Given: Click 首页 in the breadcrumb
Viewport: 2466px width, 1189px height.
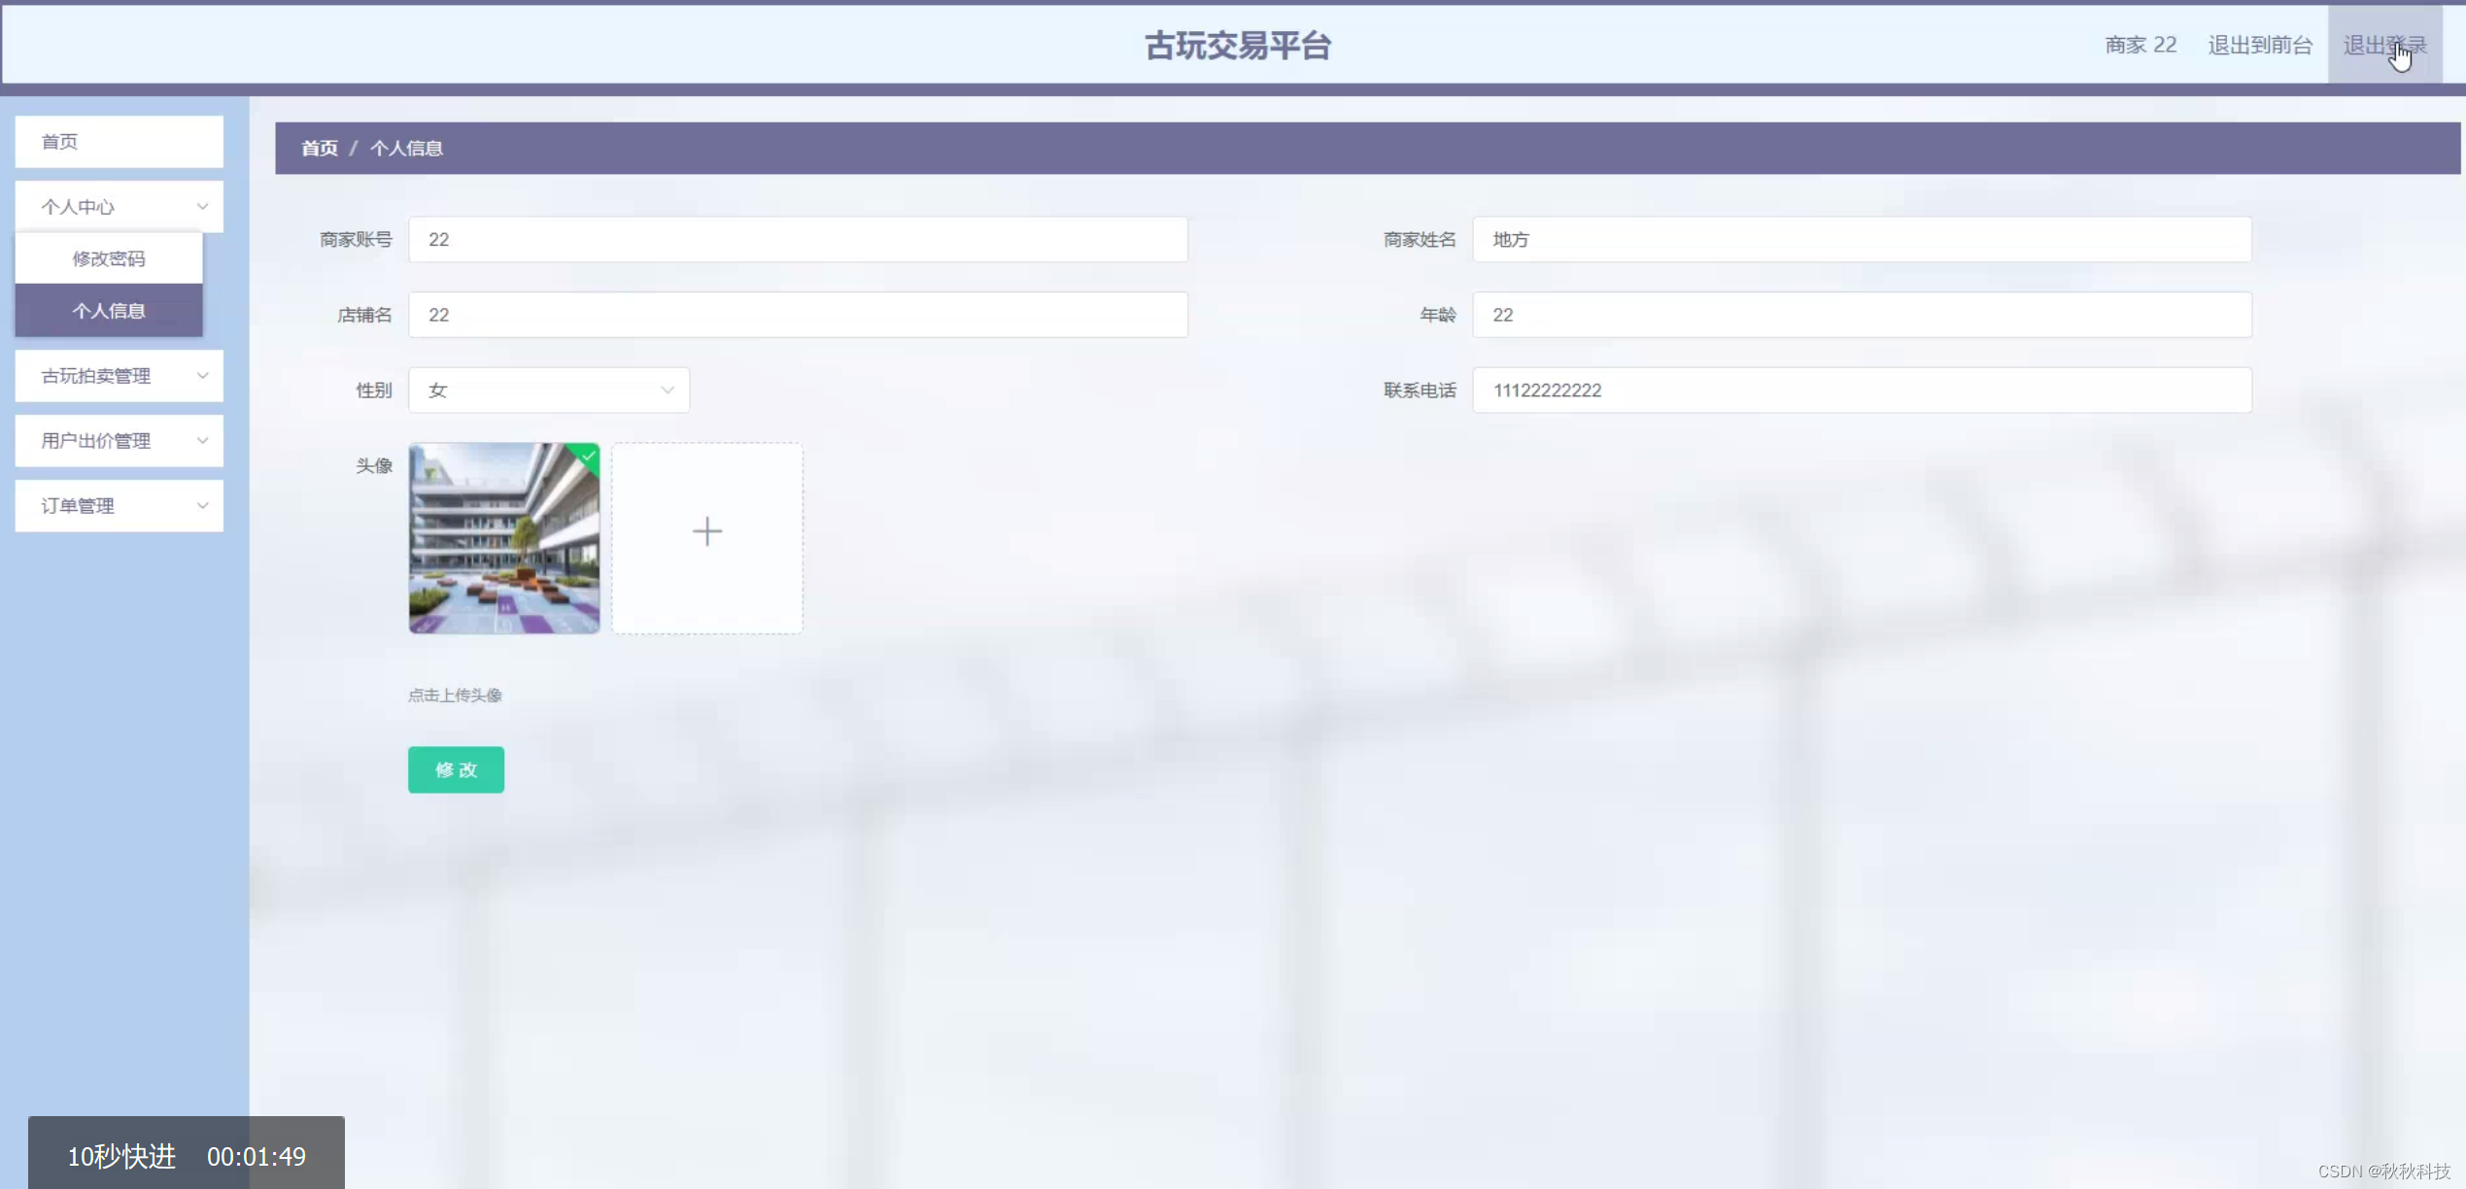Looking at the screenshot, I should [x=319, y=148].
